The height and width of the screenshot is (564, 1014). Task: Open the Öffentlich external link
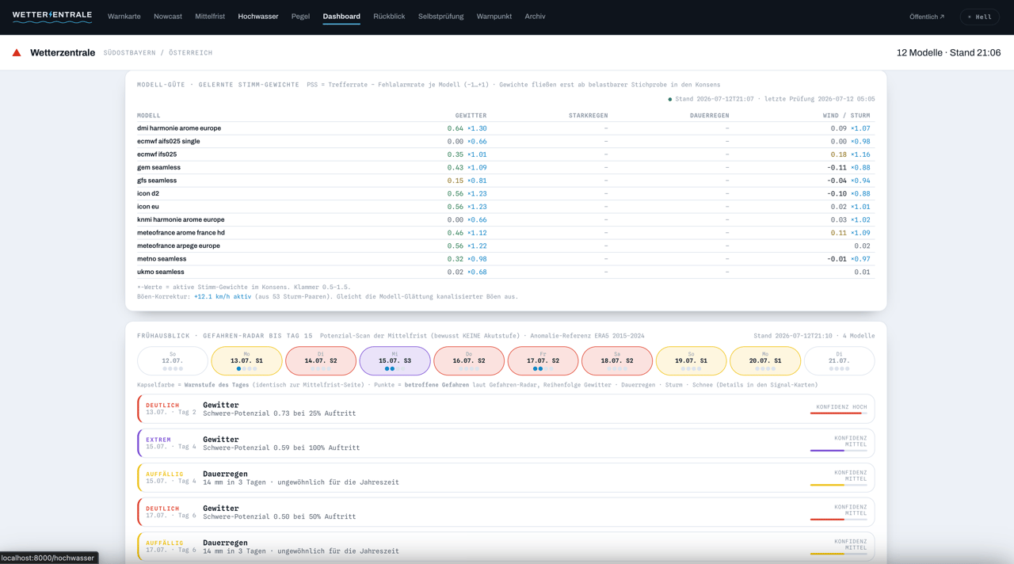[x=927, y=17]
